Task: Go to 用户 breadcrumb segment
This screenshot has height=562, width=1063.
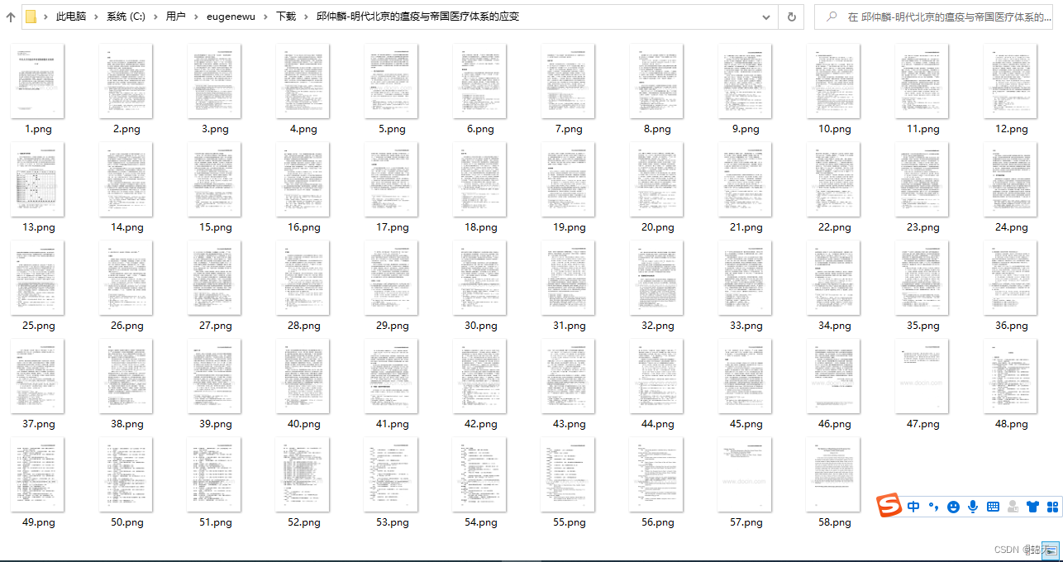Action: [x=175, y=17]
